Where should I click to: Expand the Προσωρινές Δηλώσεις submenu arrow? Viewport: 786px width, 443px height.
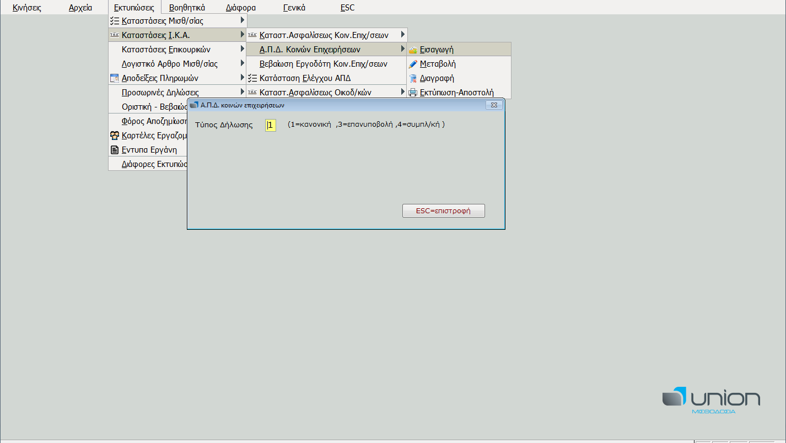click(x=243, y=92)
